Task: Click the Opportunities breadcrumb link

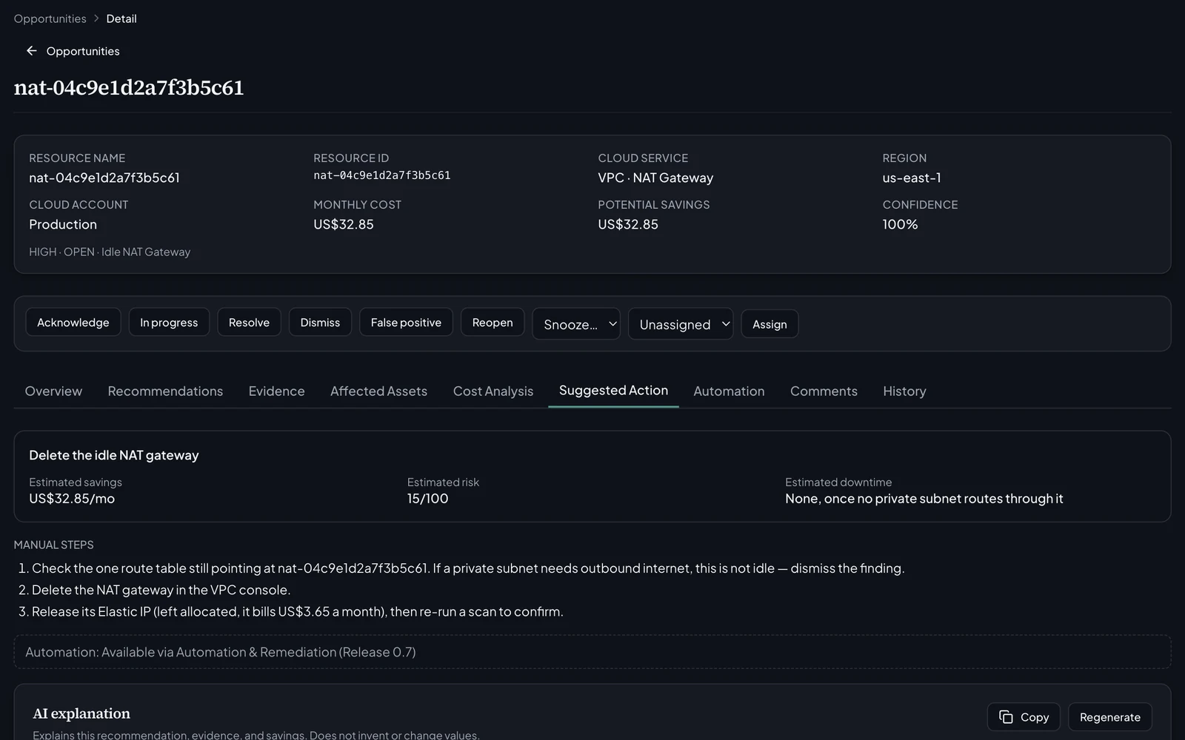Action: [x=50, y=18]
